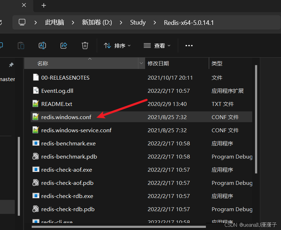Screen dimensions: 281x230
Task: Click the navigation pane vertical scrollbar
Action: pyautogui.click(x=19, y=176)
